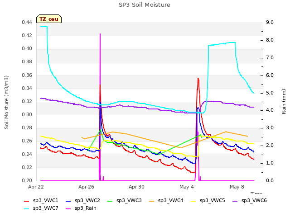Click the 0.26 left axis value
The height and width of the screenshot is (217, 290).
pos(27,141)
